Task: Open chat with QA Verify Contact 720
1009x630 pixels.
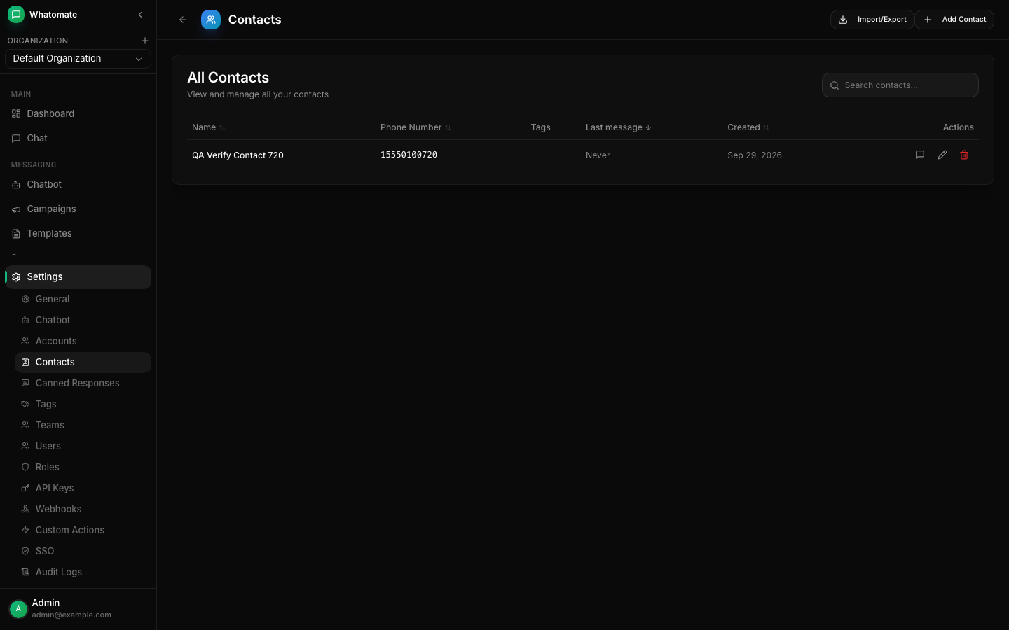Action: point(920,155)
